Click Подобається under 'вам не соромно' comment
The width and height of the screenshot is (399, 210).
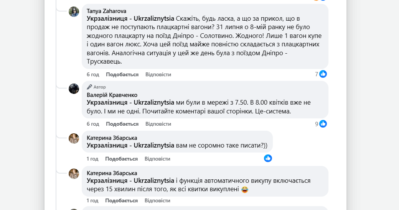point(121,159)
